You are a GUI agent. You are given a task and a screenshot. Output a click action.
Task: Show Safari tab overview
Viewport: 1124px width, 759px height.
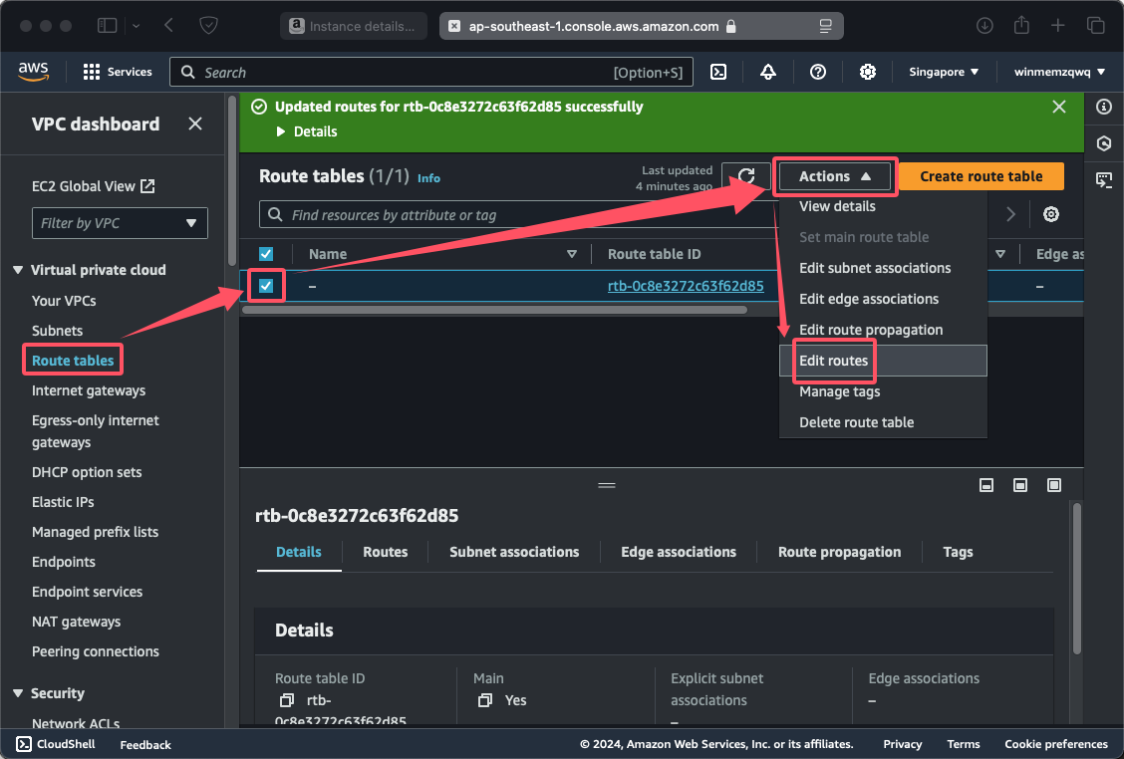1096,26
